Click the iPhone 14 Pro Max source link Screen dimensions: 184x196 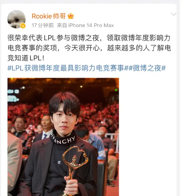pos(91,25)
